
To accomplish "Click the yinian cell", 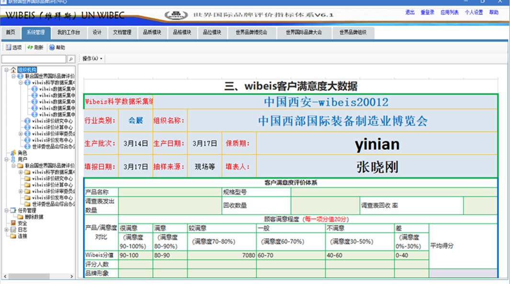I will pyautogui.click(x=377, y=144).
